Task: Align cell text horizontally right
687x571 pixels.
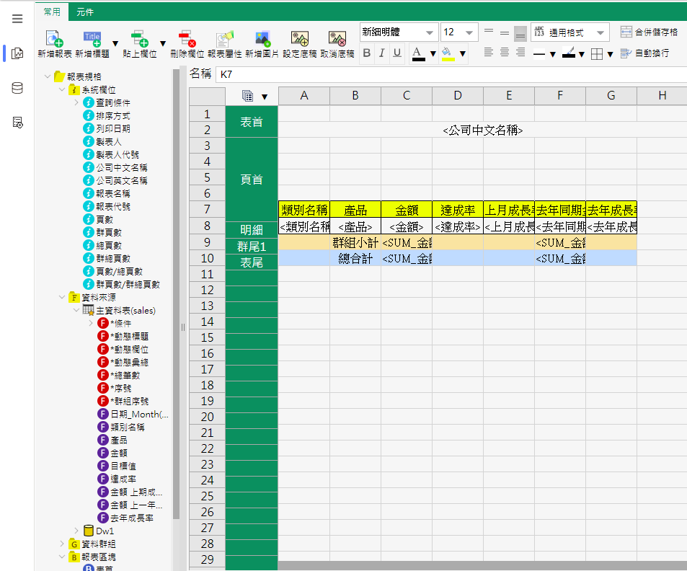Action: [520, 53]
